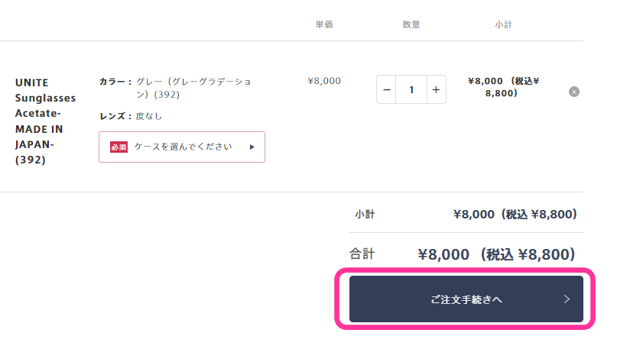The height and width of the screenshot is (362, 617).
Task: Open the ケースを選んでください case selector
Action: tap(182, 147)
